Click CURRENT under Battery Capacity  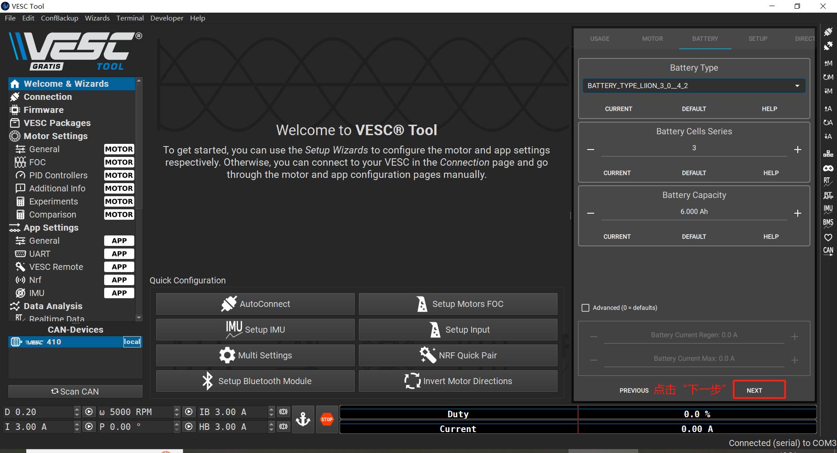coord(617,237)
